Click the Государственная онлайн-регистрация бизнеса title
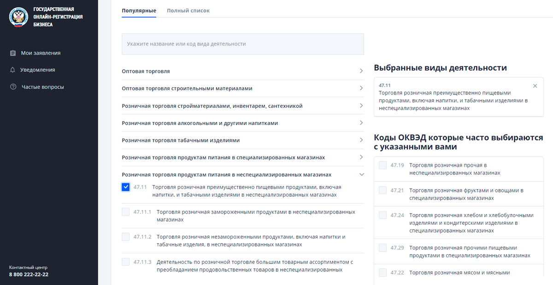 (x=58, y=17)
